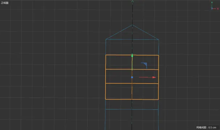
Task: Select the left vertical orange edge
Action: (105, 77)
